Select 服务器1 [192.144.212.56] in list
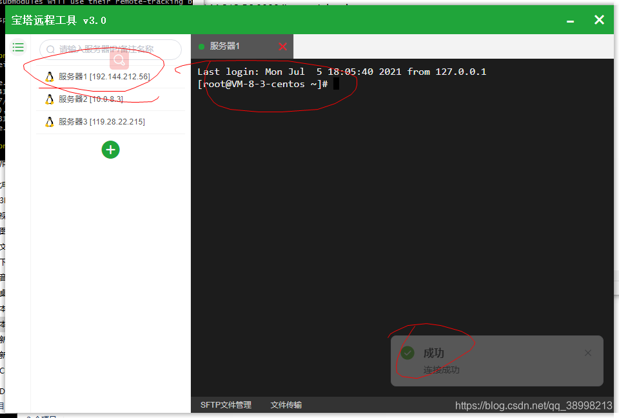Image resolution: width=619 pixels, height=418 pixels. [x=110, y=77]
